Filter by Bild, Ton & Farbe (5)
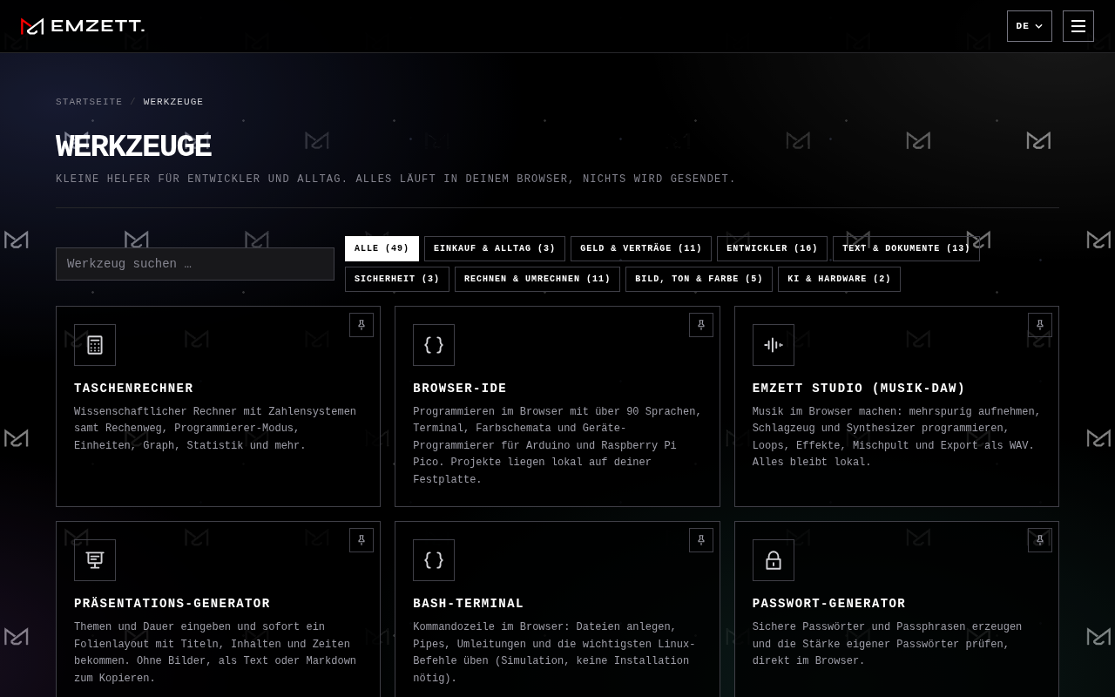This screenshot has height=697, width=1115. coord(699,279)
